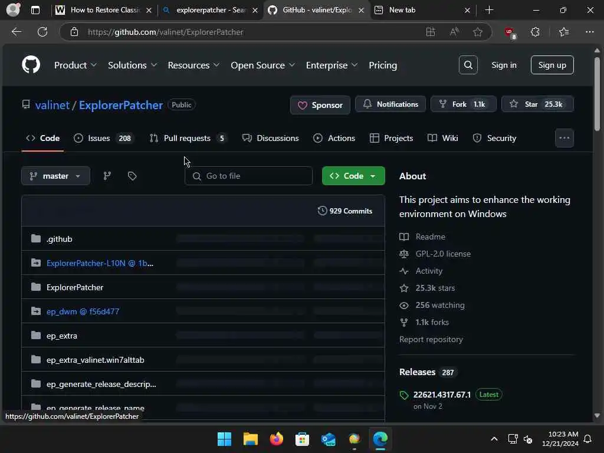Click the Notifications button
Viewport: 604px width, 453px height.
[x=390, y=104]
